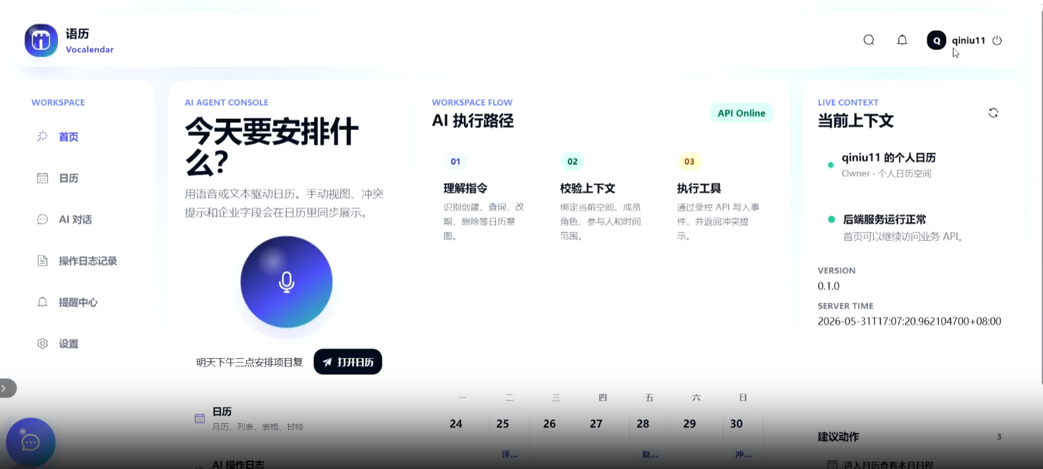1043x469 pixels.
Task: Open 日历 from the sidebar
Action: [x=68, y=178]
